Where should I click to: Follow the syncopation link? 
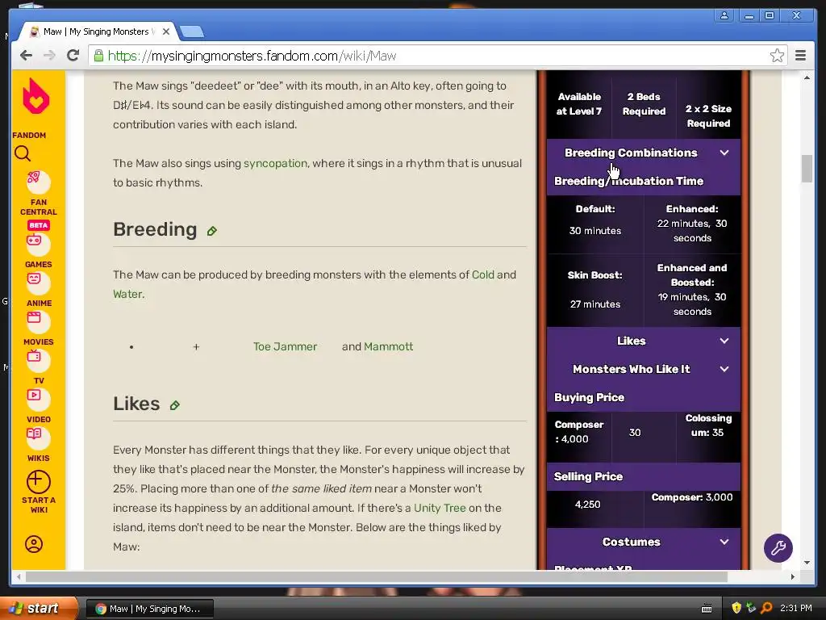[x=275, y=163]
